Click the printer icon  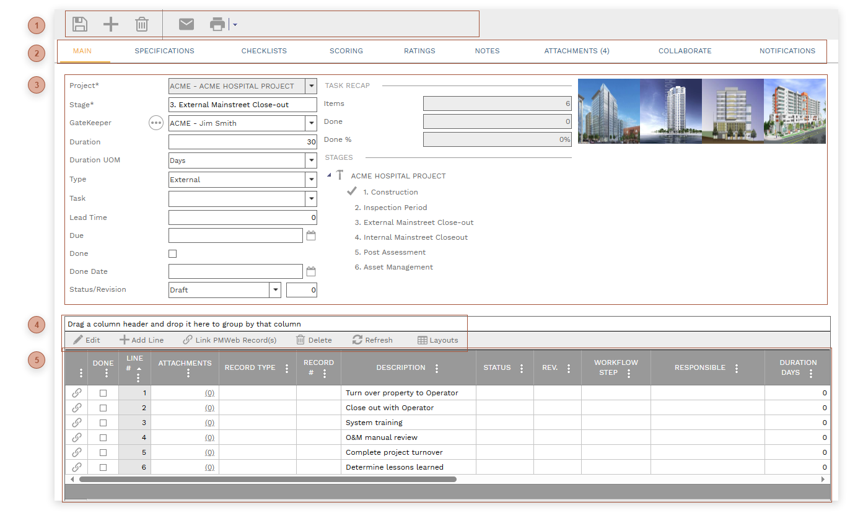click(217, 24)
